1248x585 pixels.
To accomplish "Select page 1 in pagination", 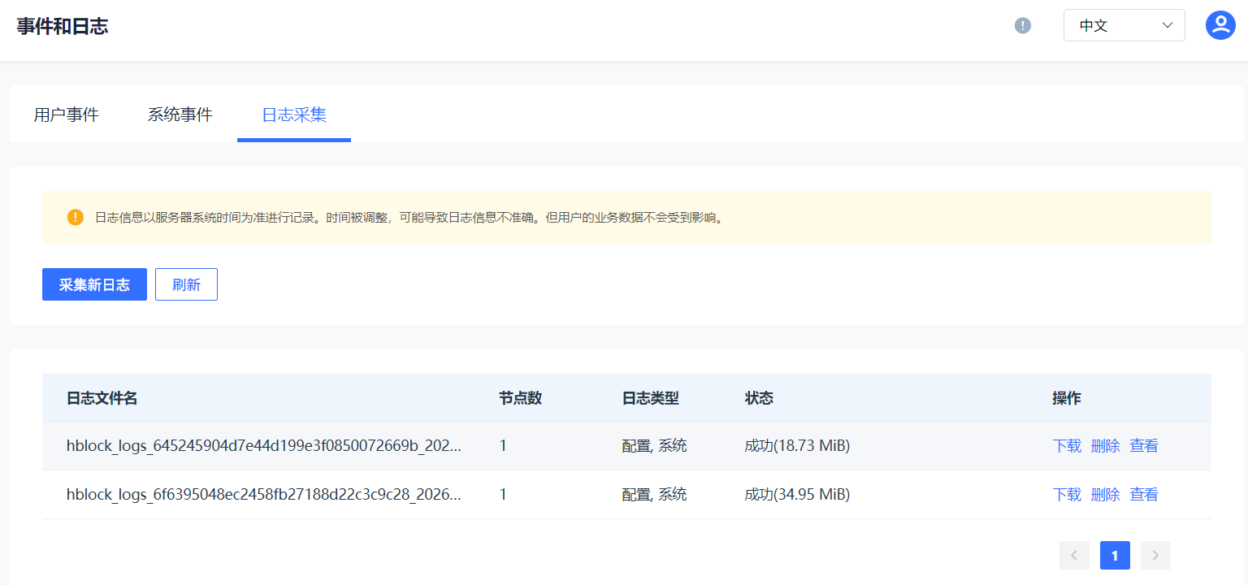I will point(1115,556).
